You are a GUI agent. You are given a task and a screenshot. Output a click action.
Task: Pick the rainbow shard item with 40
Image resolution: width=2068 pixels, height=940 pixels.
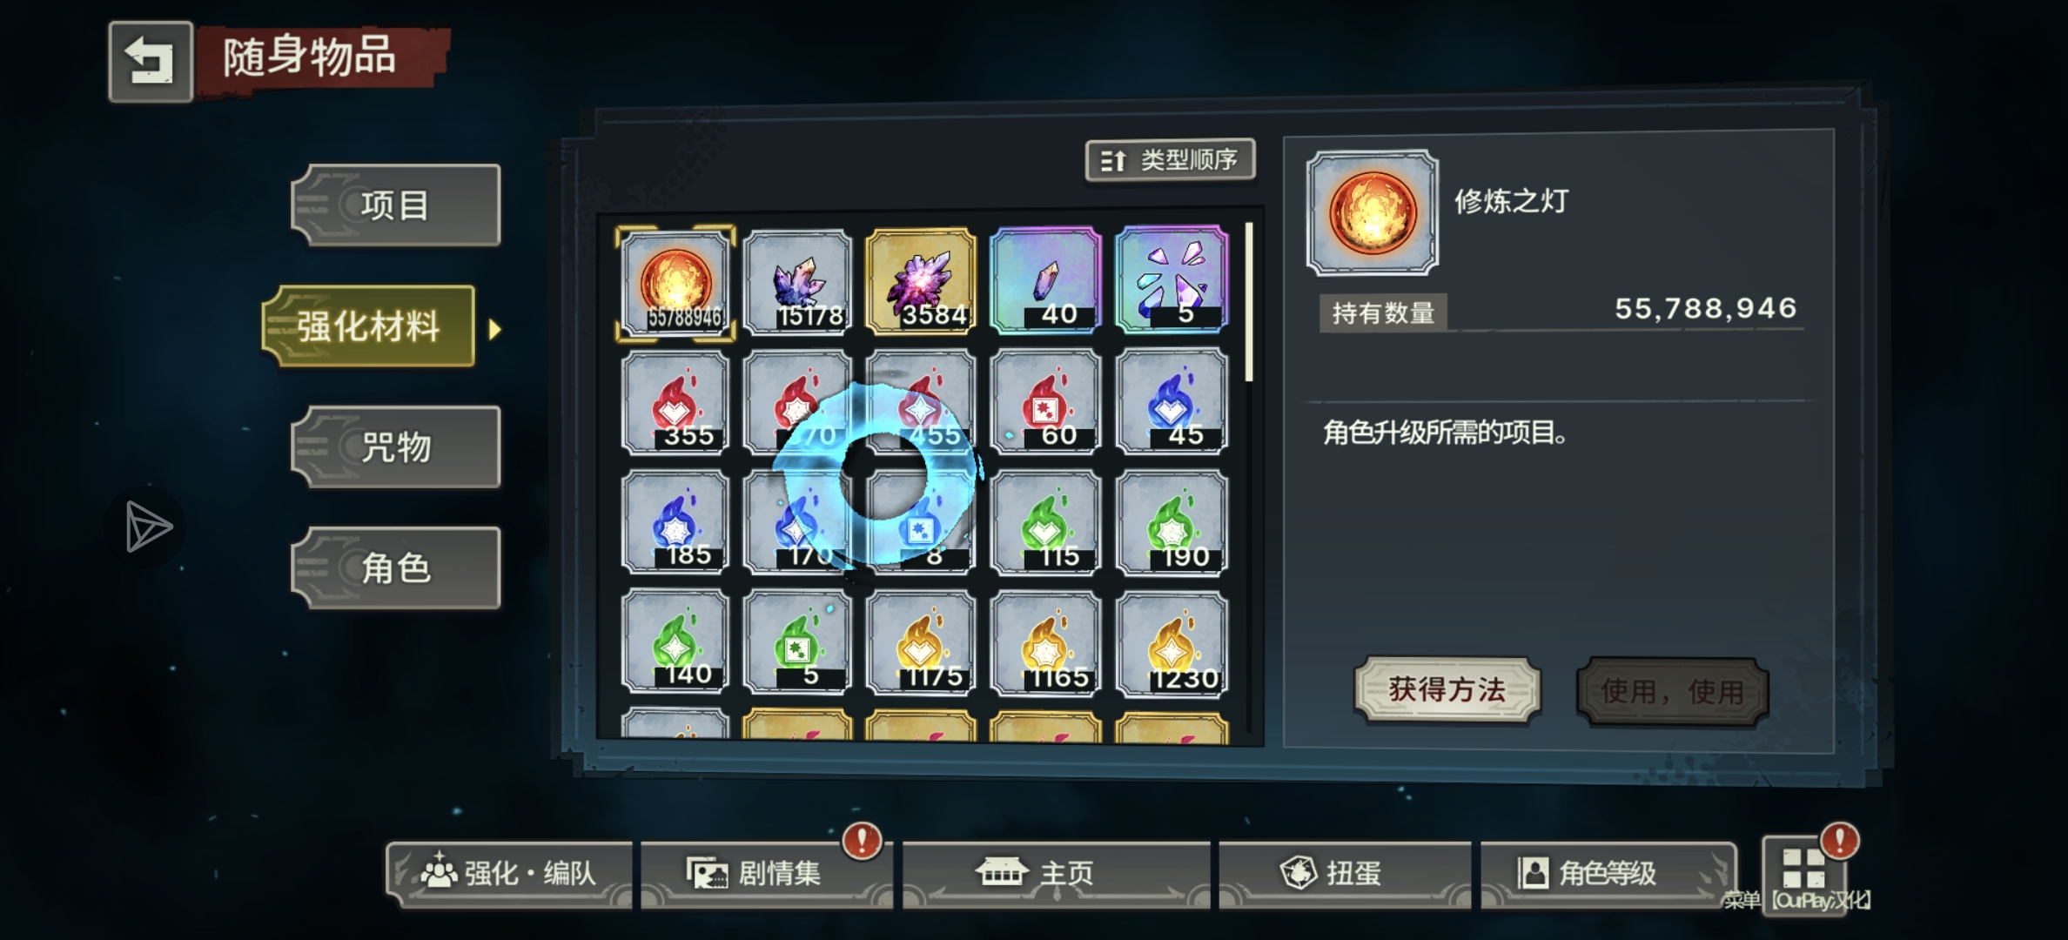(1045, 280)
